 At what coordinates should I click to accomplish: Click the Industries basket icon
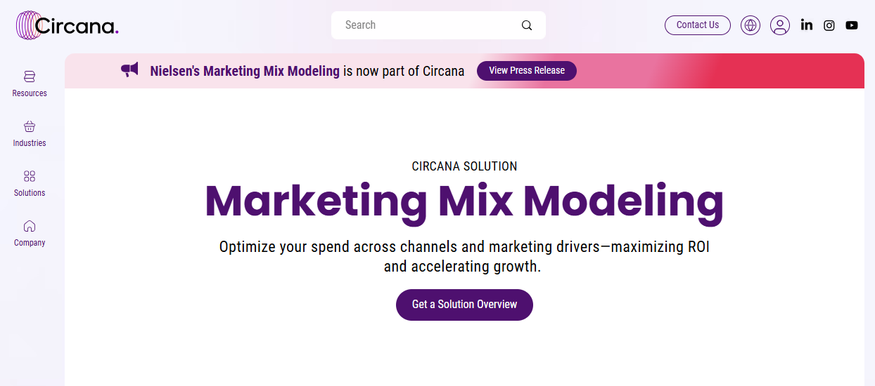[x=30, y=126]
